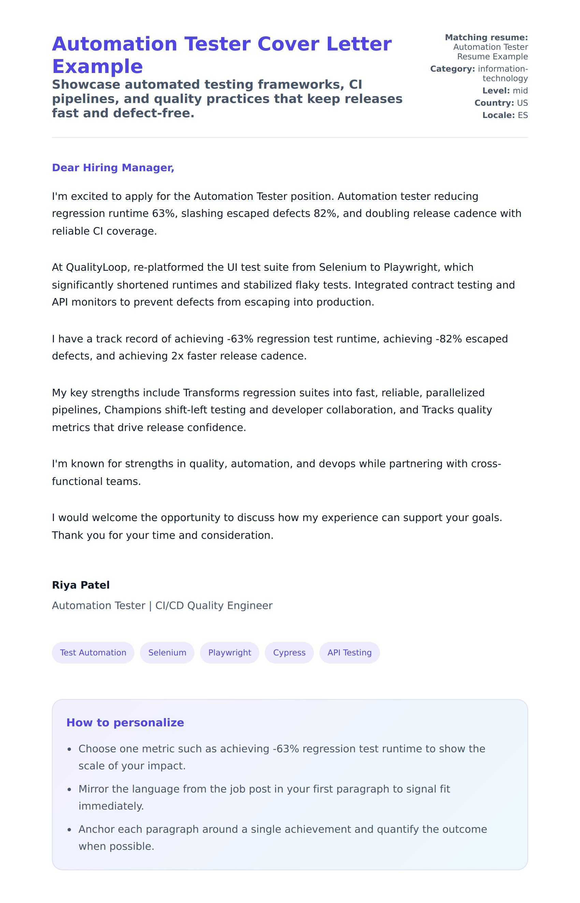This screenshot has width=580, height=903.
Task: Click the Country US label
Action: tap(501, 103)
